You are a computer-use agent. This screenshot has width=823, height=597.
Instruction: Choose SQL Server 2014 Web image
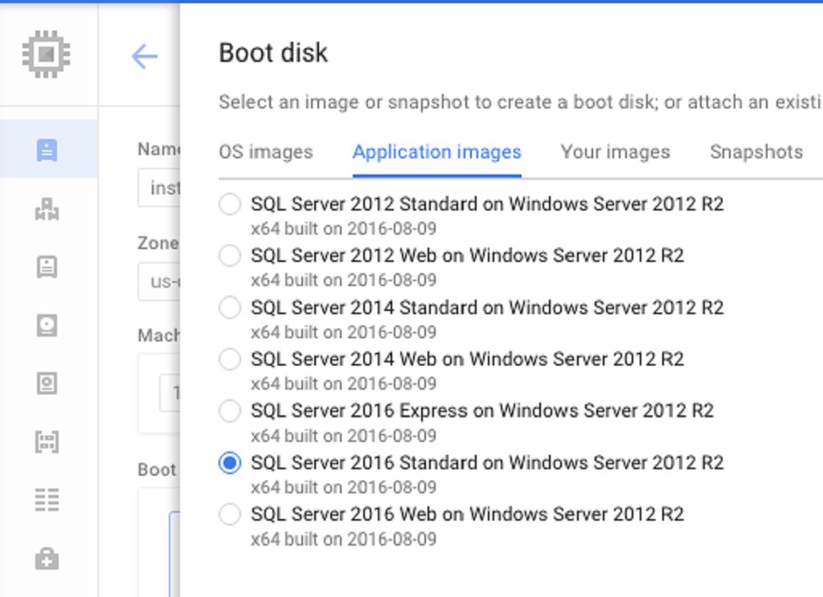230,359
